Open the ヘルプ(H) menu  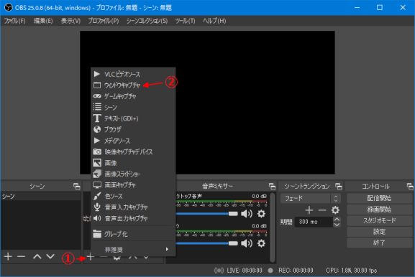[214, 21]
